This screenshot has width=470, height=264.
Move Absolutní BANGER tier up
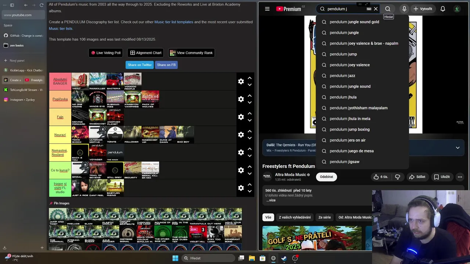(250, 78)
